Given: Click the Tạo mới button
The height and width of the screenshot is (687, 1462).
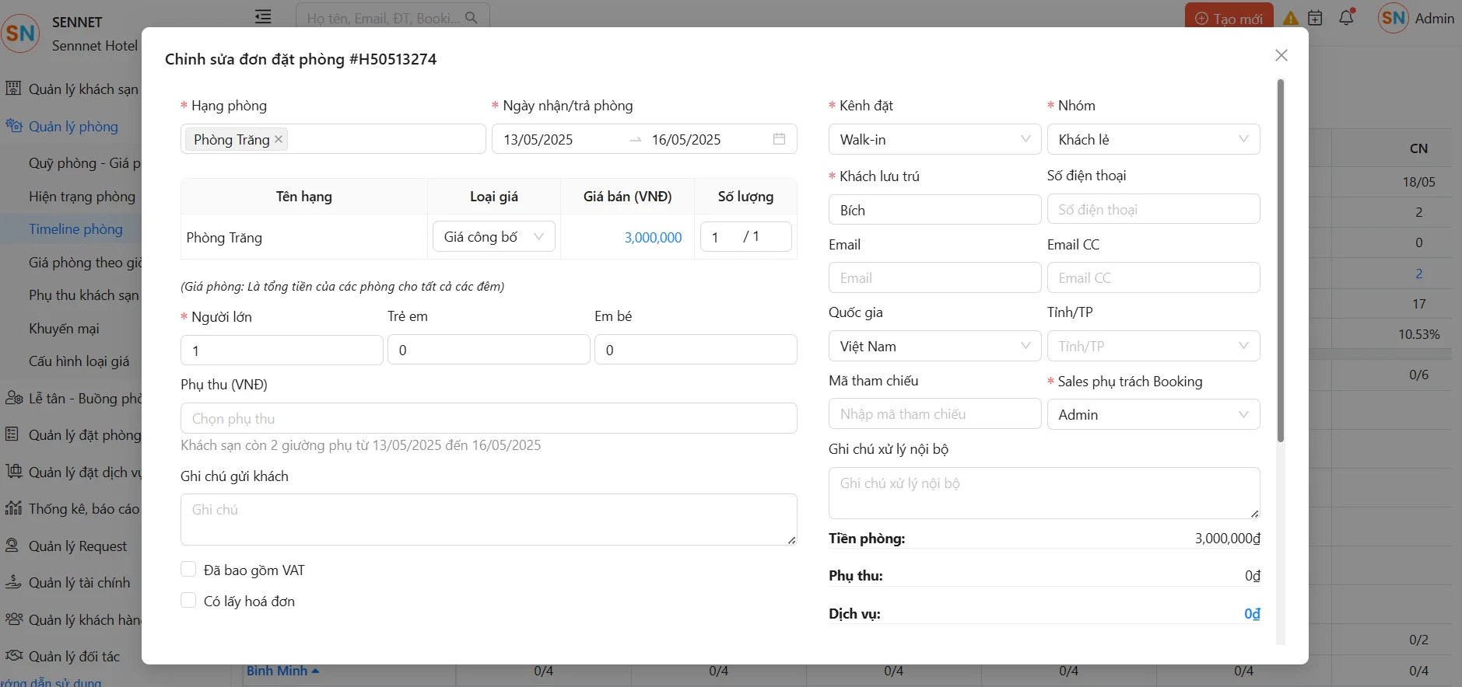Looking at the screenshot, I should 1229,18.
